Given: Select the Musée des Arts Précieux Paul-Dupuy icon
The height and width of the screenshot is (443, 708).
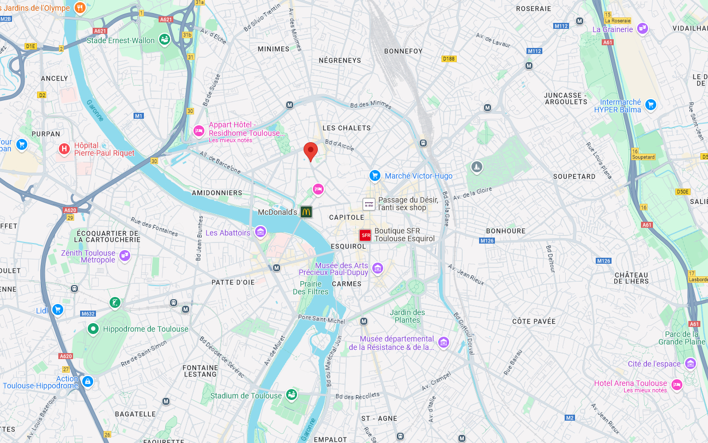Looking at the screenshot, I should click(x=378, y=269).
